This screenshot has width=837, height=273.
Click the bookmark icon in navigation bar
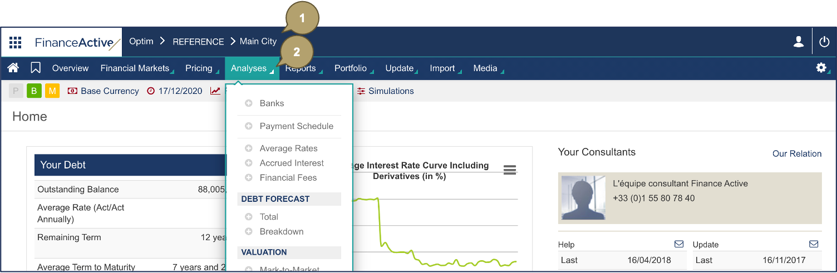coord(36,68)
